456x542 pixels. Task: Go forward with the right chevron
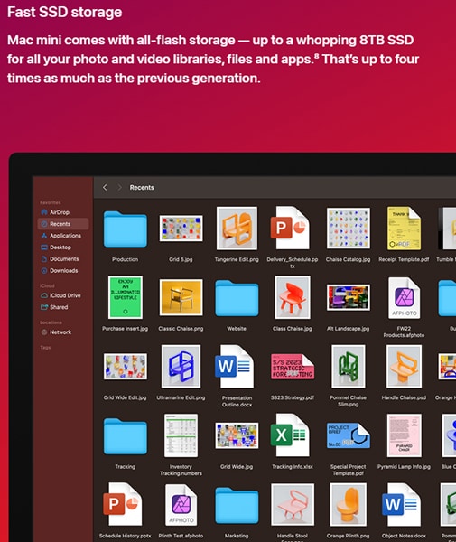pyautogui.click(x=119, y=187)
